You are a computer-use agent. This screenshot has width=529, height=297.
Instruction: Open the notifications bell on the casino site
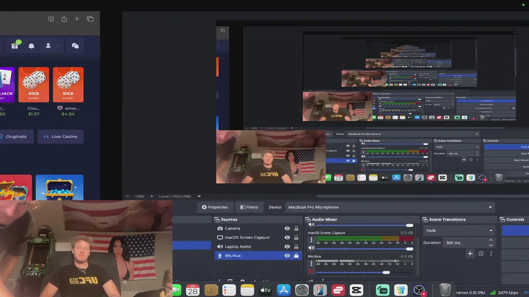[x=31, y=46]
